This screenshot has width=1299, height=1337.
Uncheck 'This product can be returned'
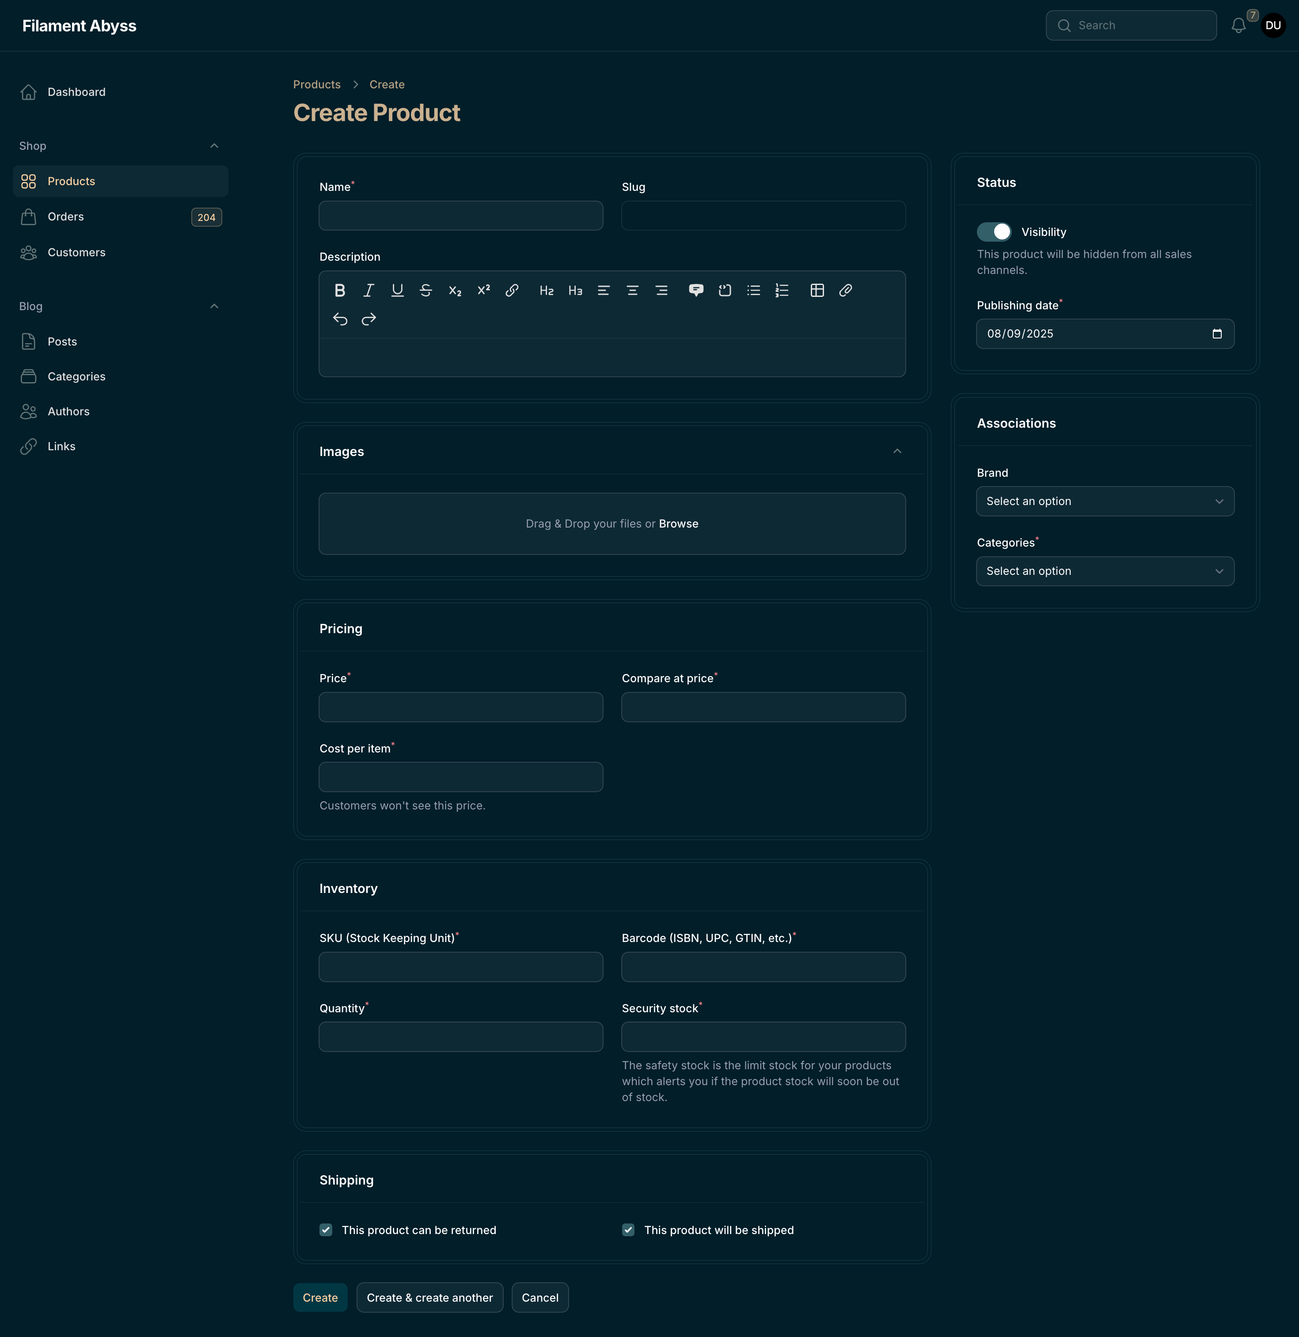[326, 1230]
